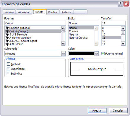Select the Fuente tab
This screenshot has height=116, width=130.
[x=39, y=12]
